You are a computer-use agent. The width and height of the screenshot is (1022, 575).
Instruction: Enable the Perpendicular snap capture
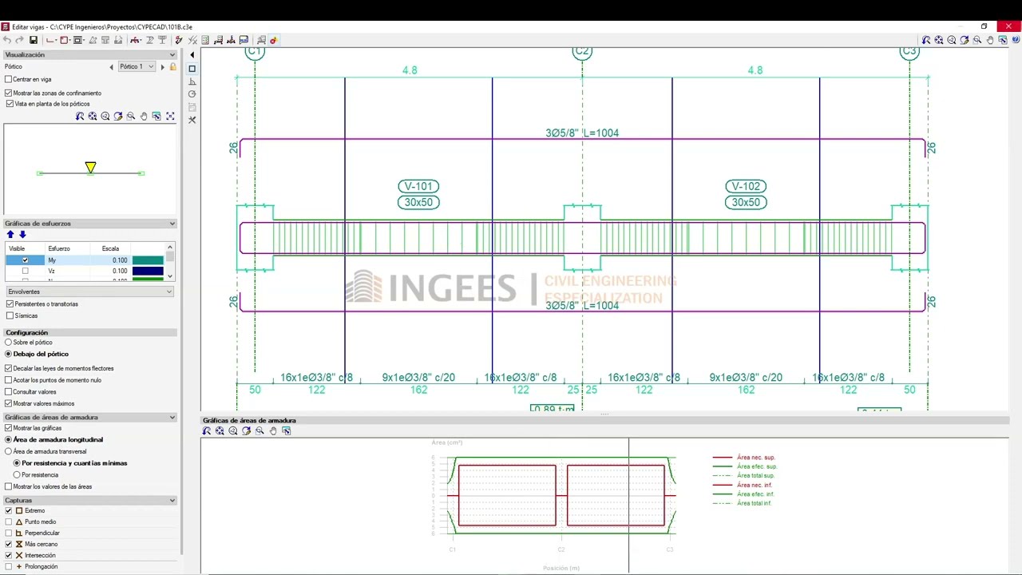point(9,533)
